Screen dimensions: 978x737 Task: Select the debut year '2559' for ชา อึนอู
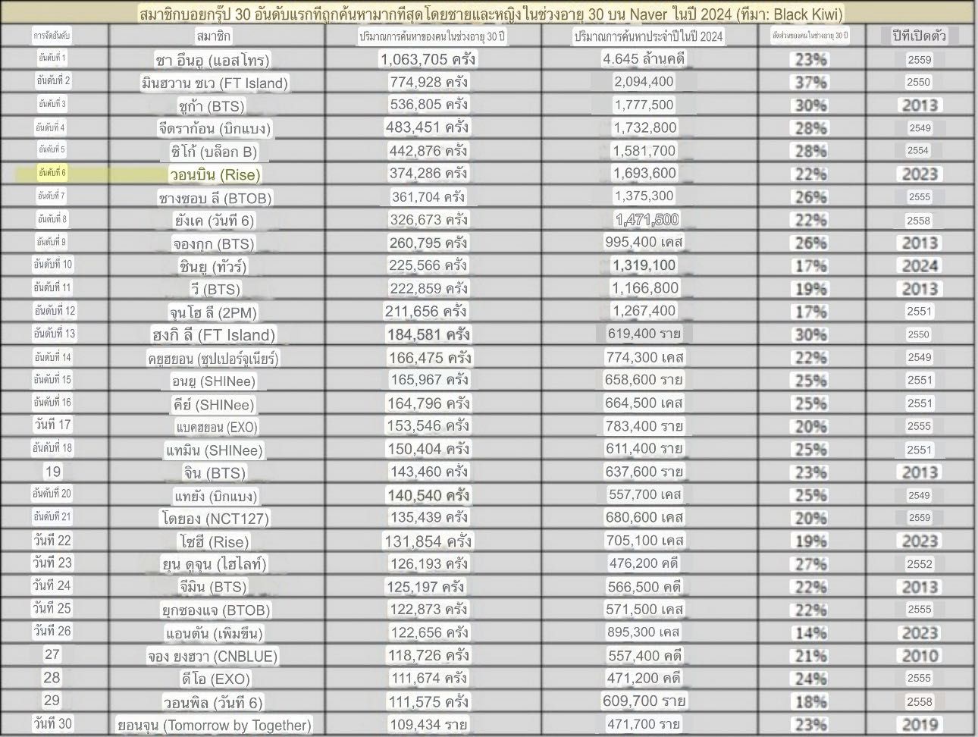pos(920,59)
